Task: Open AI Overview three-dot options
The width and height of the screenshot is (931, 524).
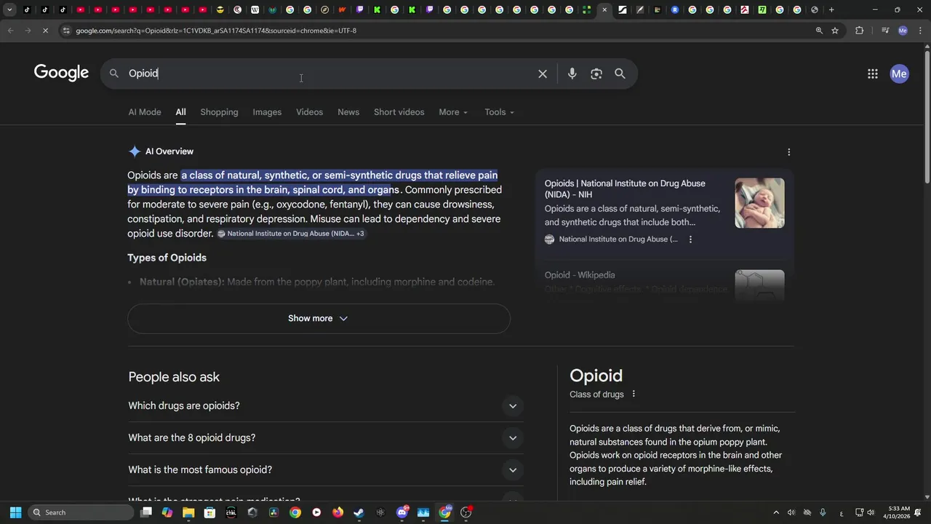Action: tap(789, 152)
